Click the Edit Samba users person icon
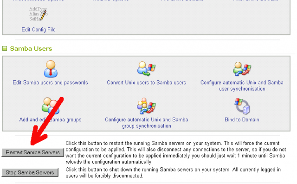This screenshot has width=297, height=184. tap(51, 69)
